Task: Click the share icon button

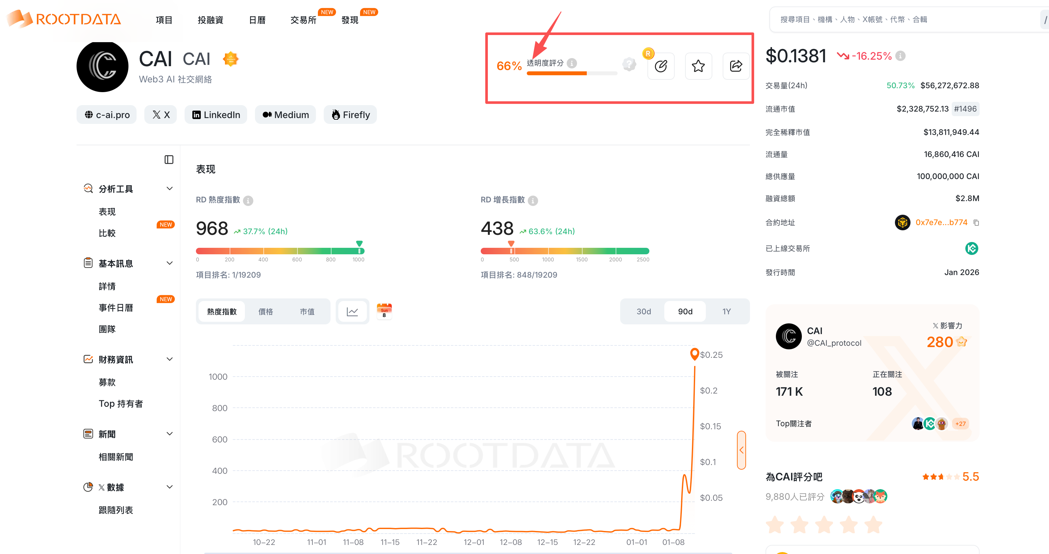Action: pos(735,66)
